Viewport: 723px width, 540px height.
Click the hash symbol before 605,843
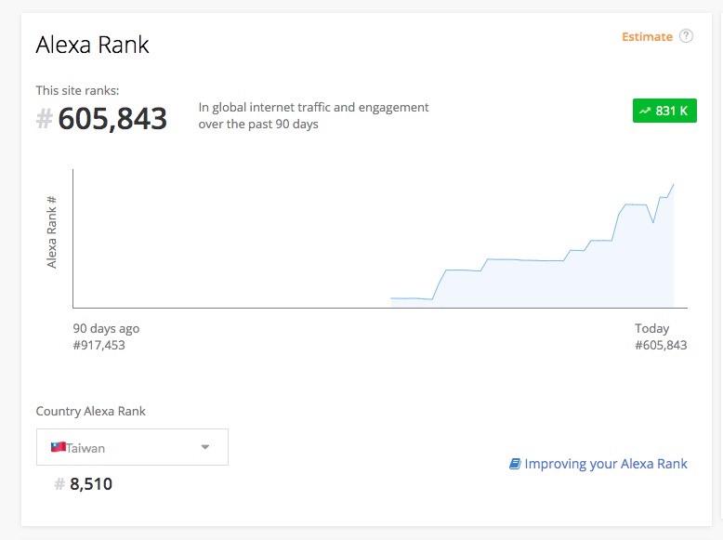tap(45, 119)
